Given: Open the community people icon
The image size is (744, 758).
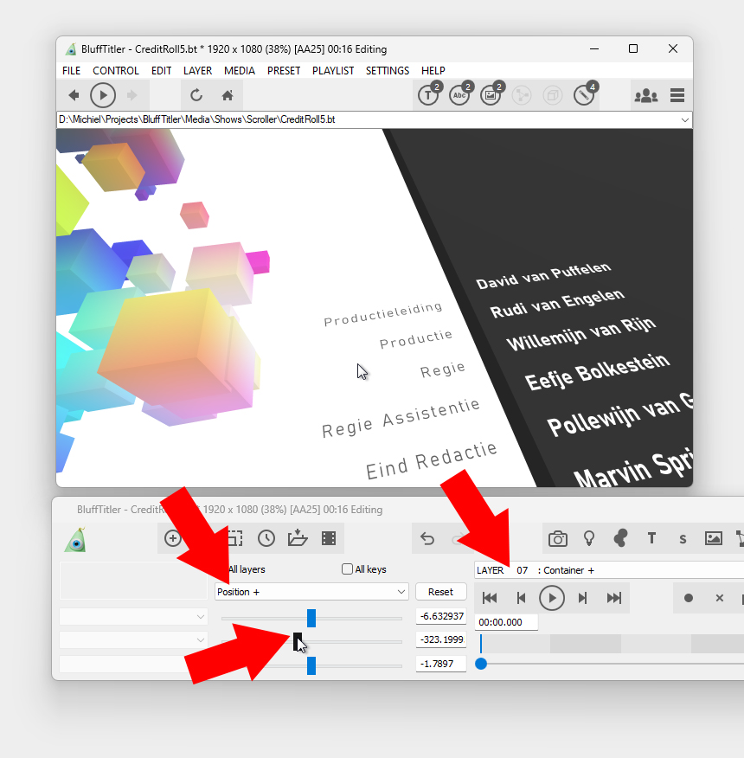Looking at the screenshot, I should [646, 96].
